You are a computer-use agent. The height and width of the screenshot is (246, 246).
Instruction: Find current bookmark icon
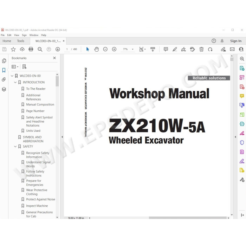point(24,67)
